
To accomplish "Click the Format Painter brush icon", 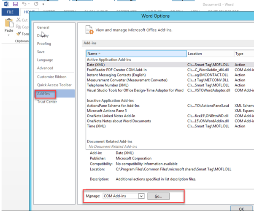I will pos(19,34).
